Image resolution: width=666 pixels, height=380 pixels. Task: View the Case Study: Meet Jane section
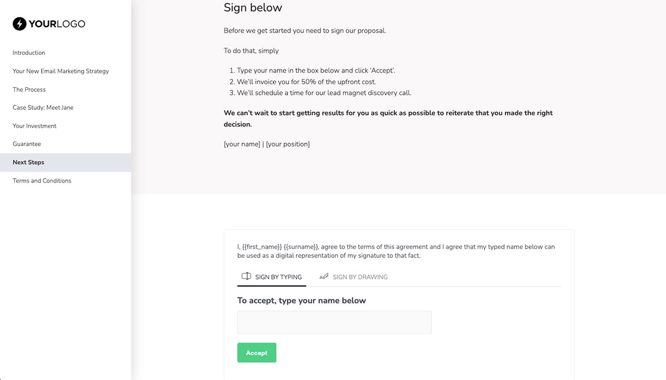tap(43, 108)
